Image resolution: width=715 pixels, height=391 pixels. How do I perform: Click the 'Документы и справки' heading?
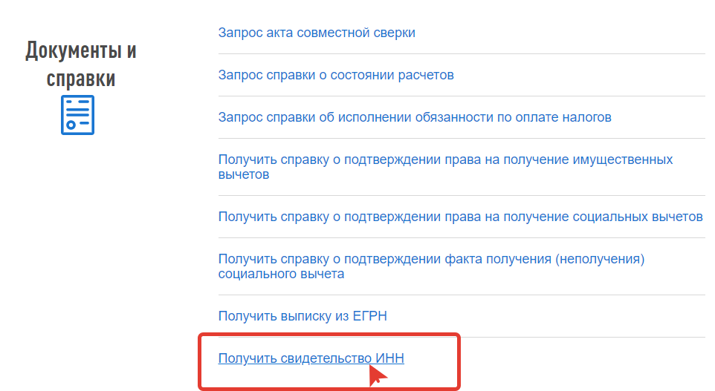(81, 64)
